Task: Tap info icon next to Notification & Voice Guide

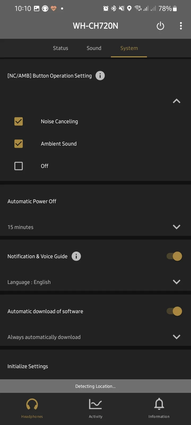Action: pyautogui.click(x=76, y=256)
